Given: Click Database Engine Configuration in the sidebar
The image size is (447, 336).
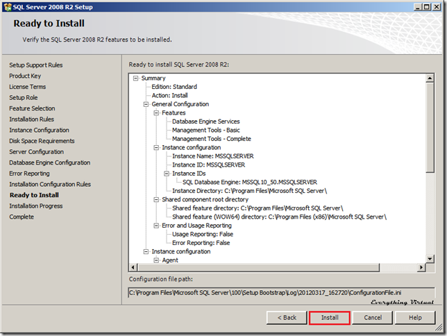Looking at the screenshot, I should point(50,162).
